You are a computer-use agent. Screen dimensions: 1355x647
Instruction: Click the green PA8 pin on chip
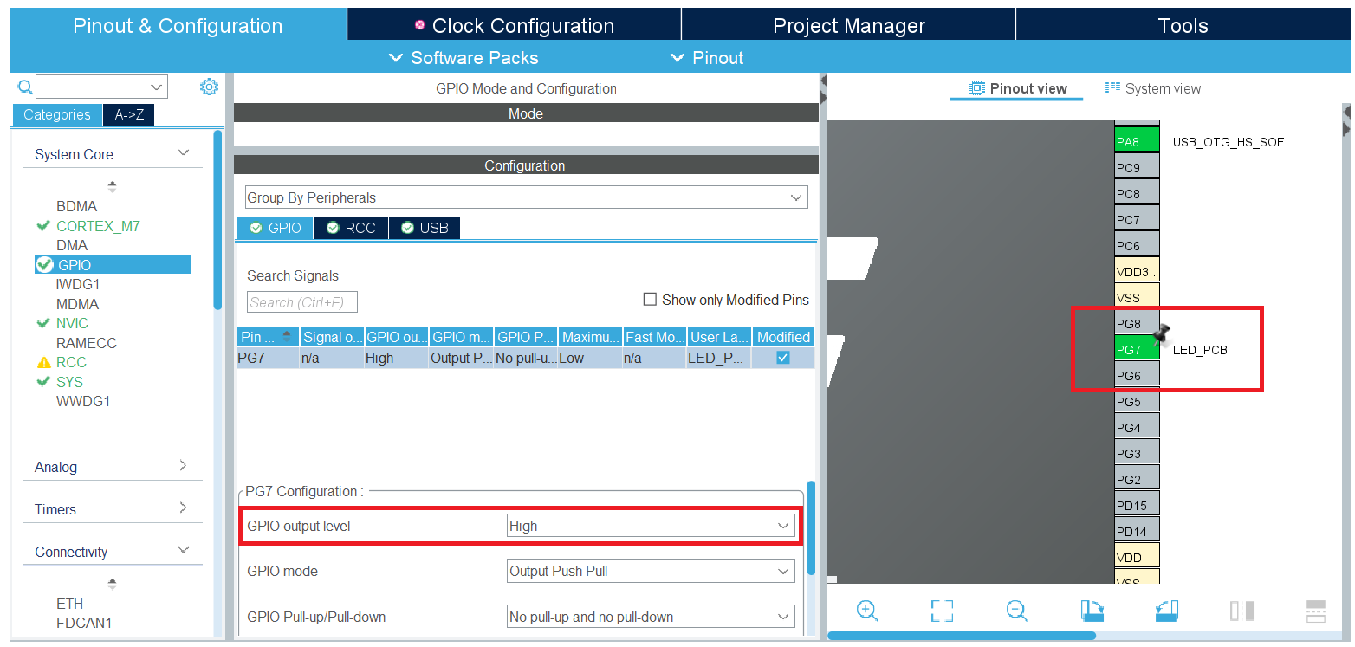[x=1136, y=142]
